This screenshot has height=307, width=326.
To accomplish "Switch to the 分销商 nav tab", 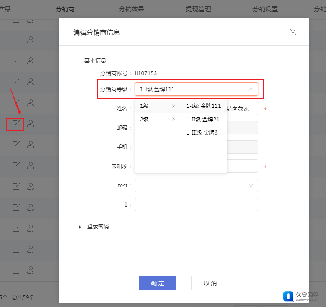I will coord(65,9).
